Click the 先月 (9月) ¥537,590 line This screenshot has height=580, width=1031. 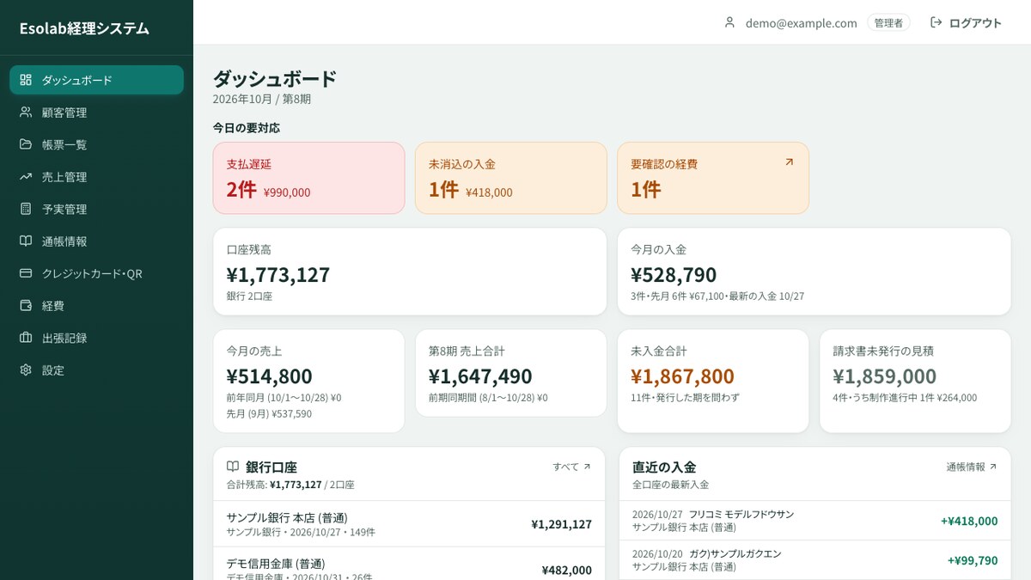(x=269, y=413)
